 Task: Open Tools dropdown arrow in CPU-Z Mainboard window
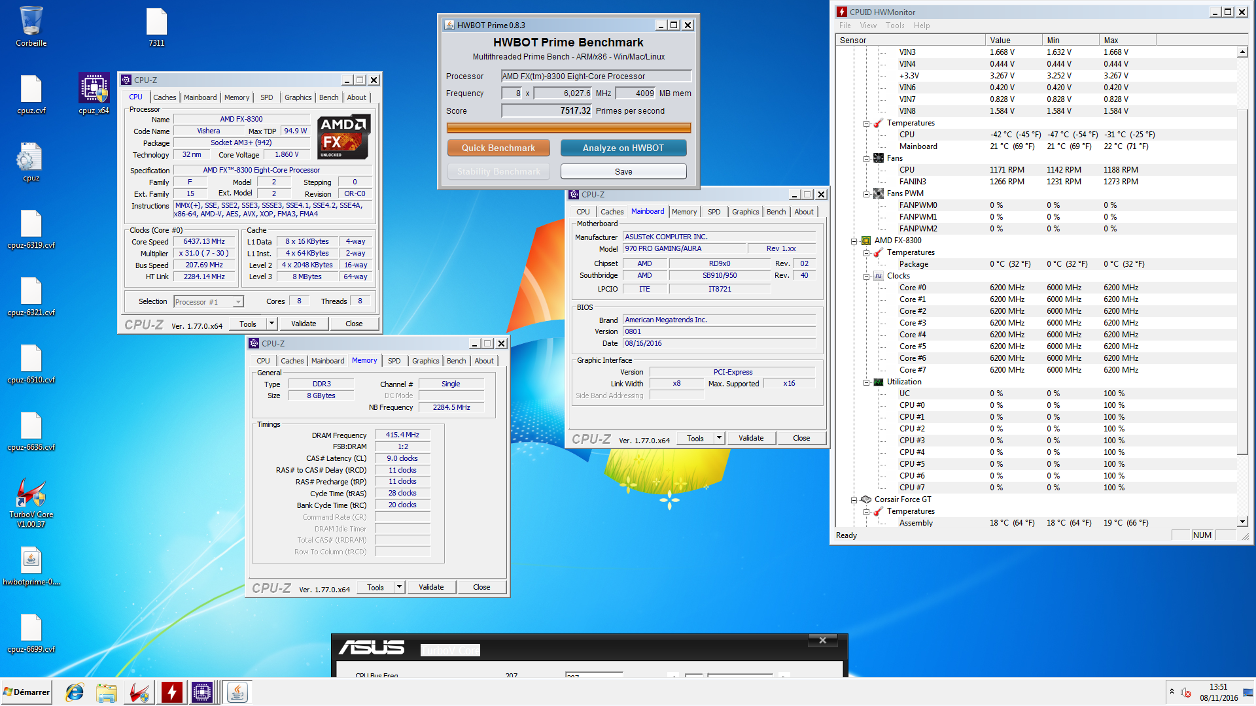click(x=719, y=438)
